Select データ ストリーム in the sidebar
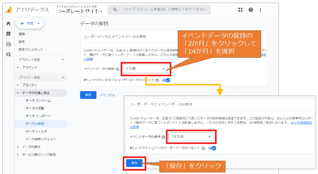 [38, 100]
